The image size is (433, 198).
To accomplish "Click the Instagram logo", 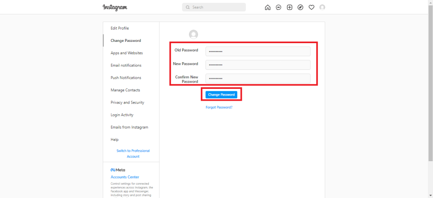I will pyautogui.click(x=115, y=8).
